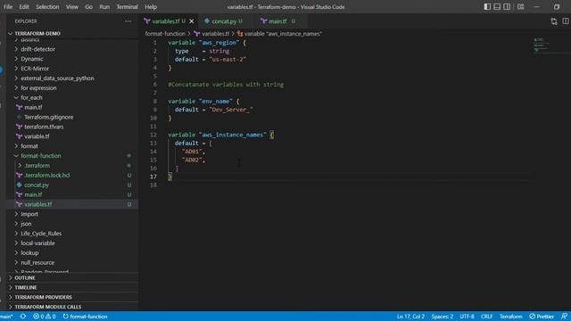Screen dimensions: 571x321
Task: Expand the TIMELINE section
Action: (x=26, y=287)
